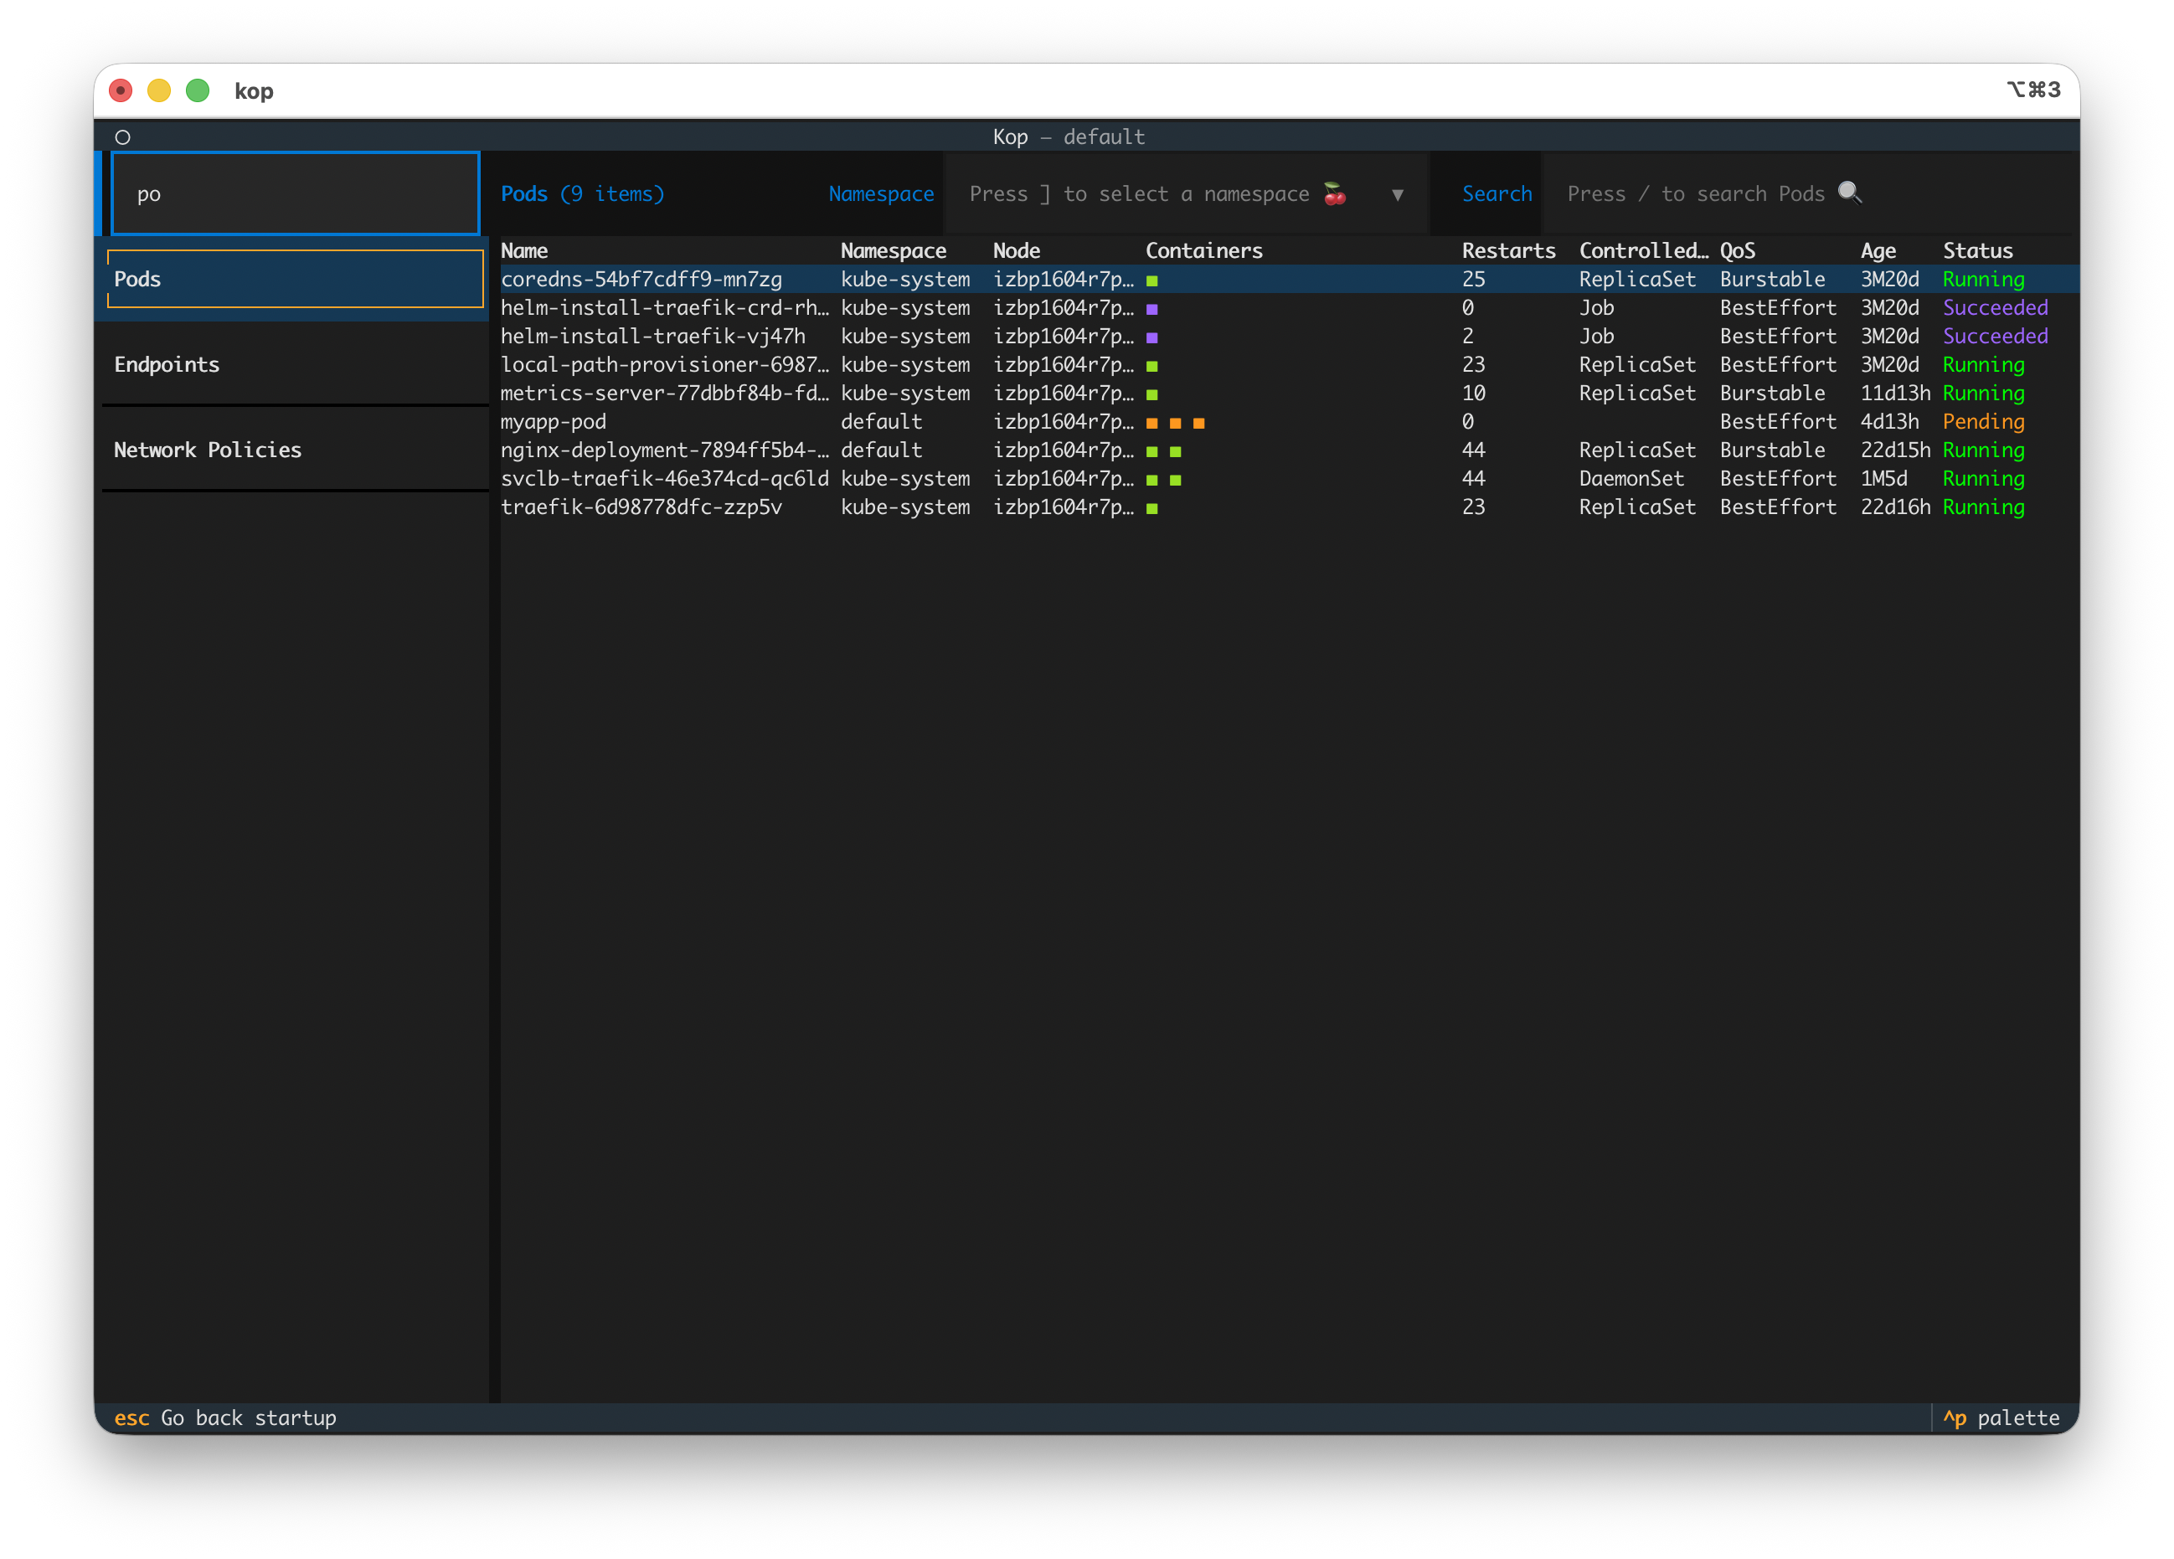This screenshot has height=1559, width=2174.
Task: Select the coredns-54bf7cdff9-mn7zg pod row
Action: point(1290,279)
